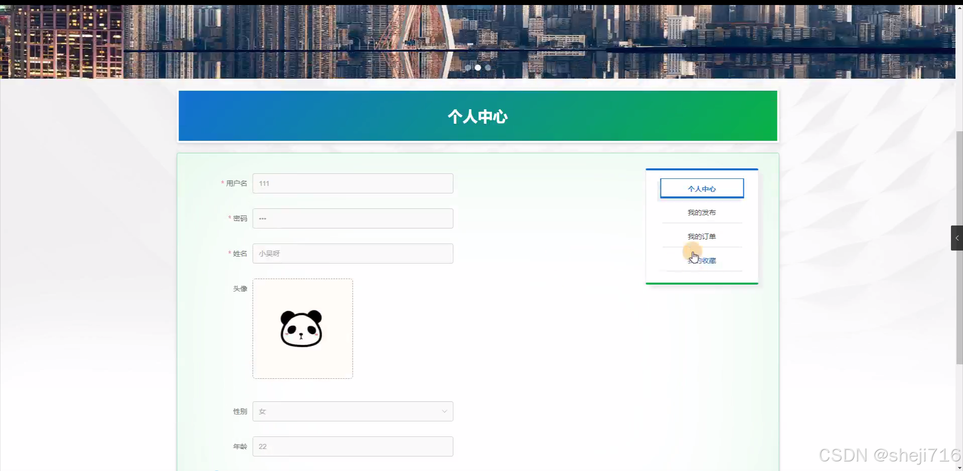963x471 pixels.
Task: Select 个人中心 in the sidebar menu
Action: tap(702, 188)
